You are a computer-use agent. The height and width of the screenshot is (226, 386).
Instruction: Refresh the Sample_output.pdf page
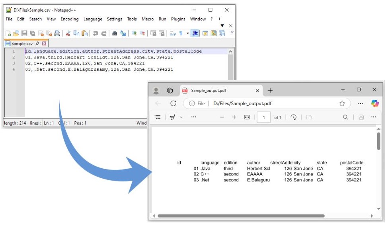coord(173,103)
